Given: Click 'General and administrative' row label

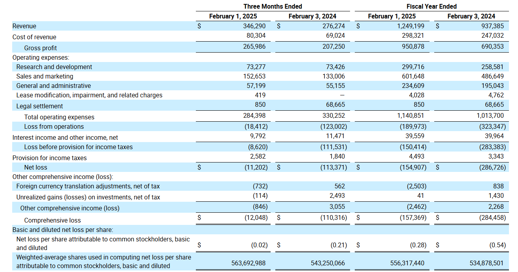Looking at the screenshot, I should [53, 86].
